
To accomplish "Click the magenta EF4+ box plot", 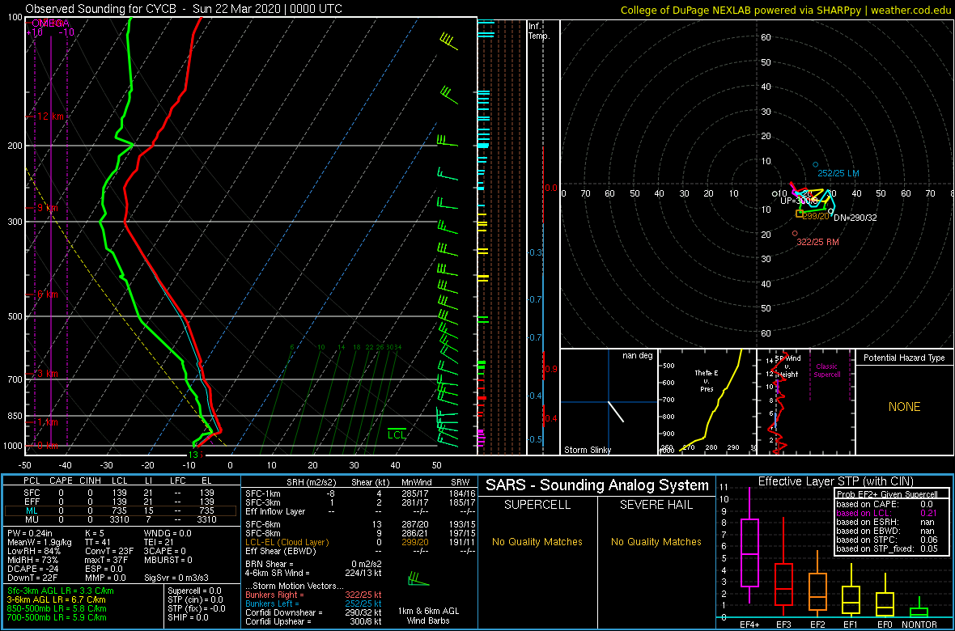I will [x=748, y=544].
